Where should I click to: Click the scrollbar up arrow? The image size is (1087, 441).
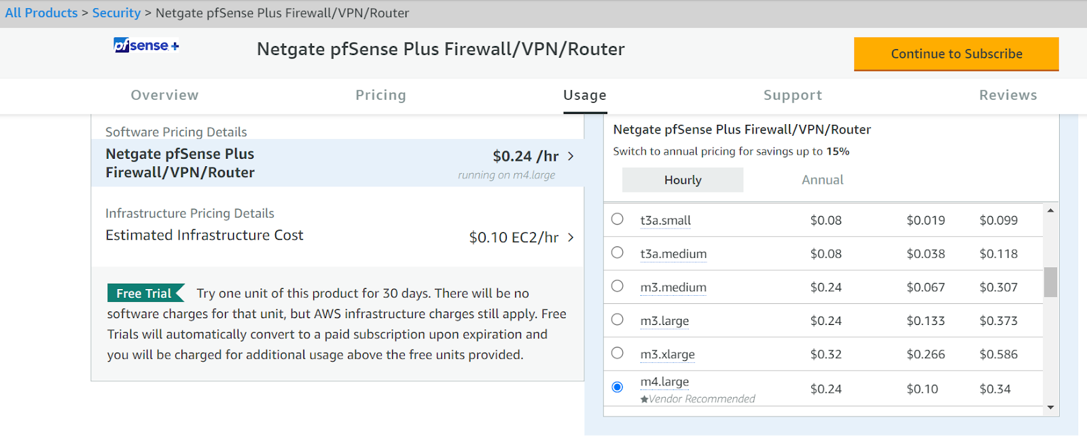click(x=1050, y=209)
